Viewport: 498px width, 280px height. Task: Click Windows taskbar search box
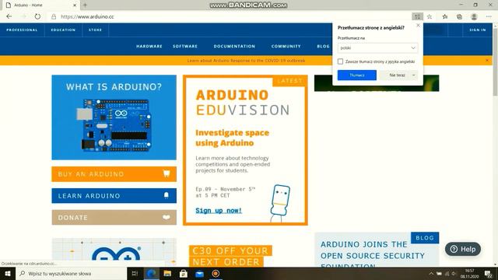coord(71,273)
